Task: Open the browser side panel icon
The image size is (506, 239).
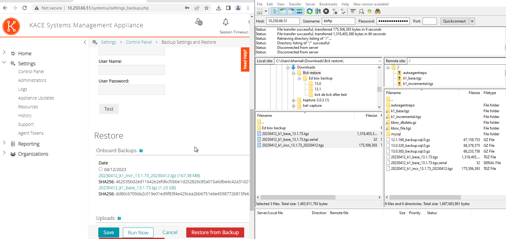Action: [228, 8]
